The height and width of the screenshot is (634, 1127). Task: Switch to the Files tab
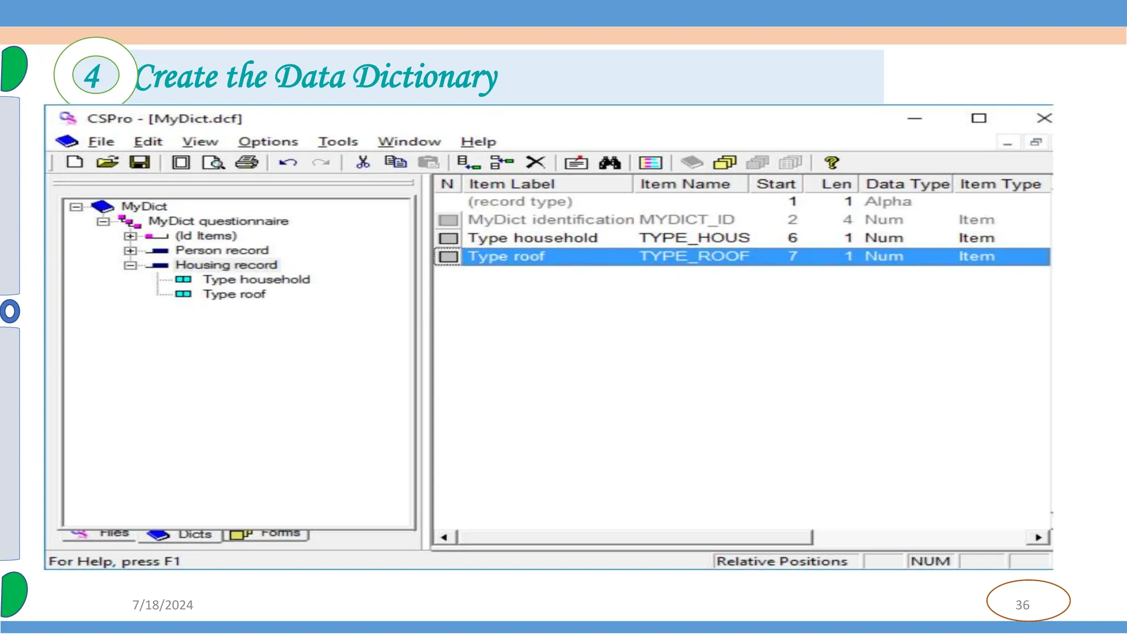point(100,534)
